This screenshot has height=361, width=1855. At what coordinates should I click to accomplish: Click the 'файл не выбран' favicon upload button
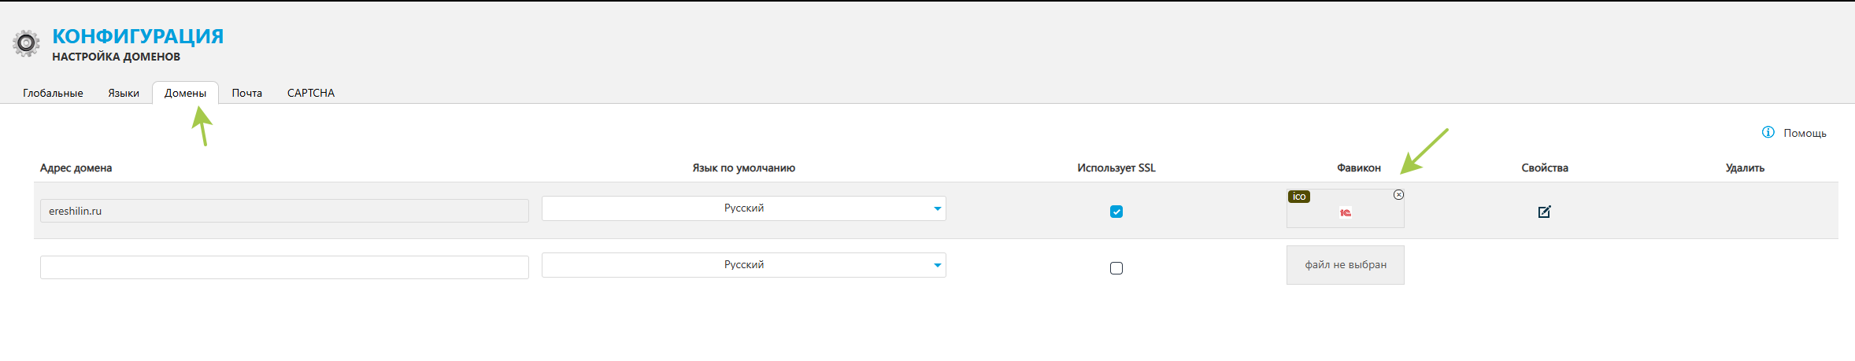click(1345, 265)
